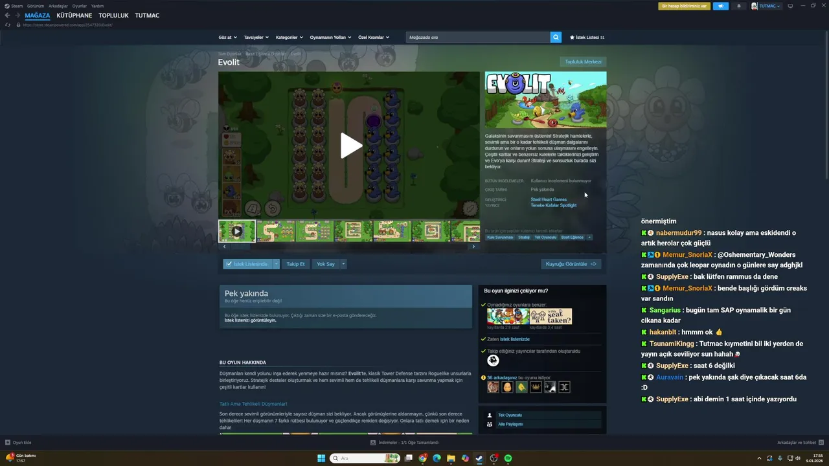Open the announcements megaphone icon

pyautogui.click(x=720, y=6)
